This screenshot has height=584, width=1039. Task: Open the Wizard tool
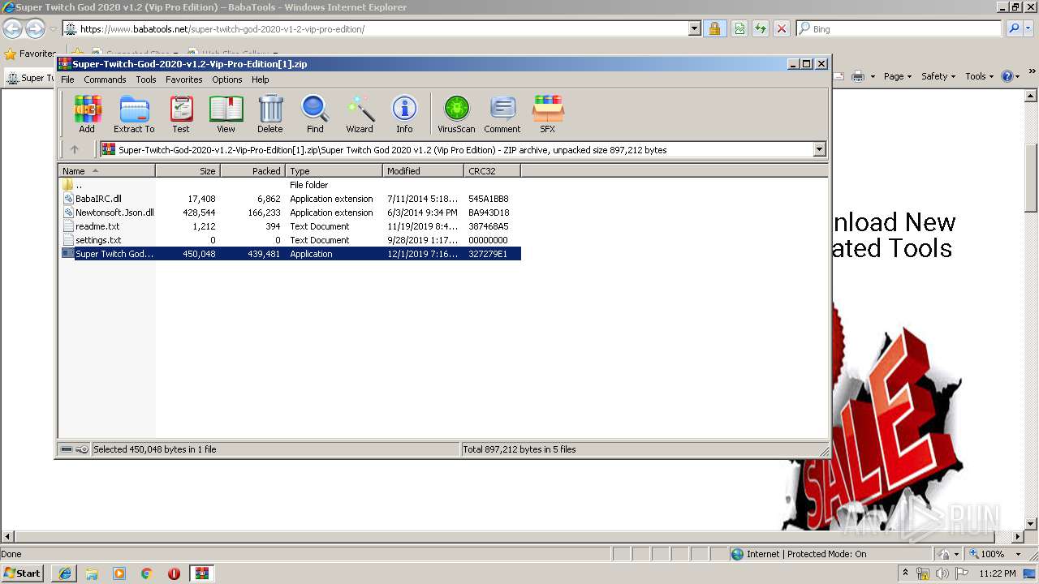coord(360,114)
